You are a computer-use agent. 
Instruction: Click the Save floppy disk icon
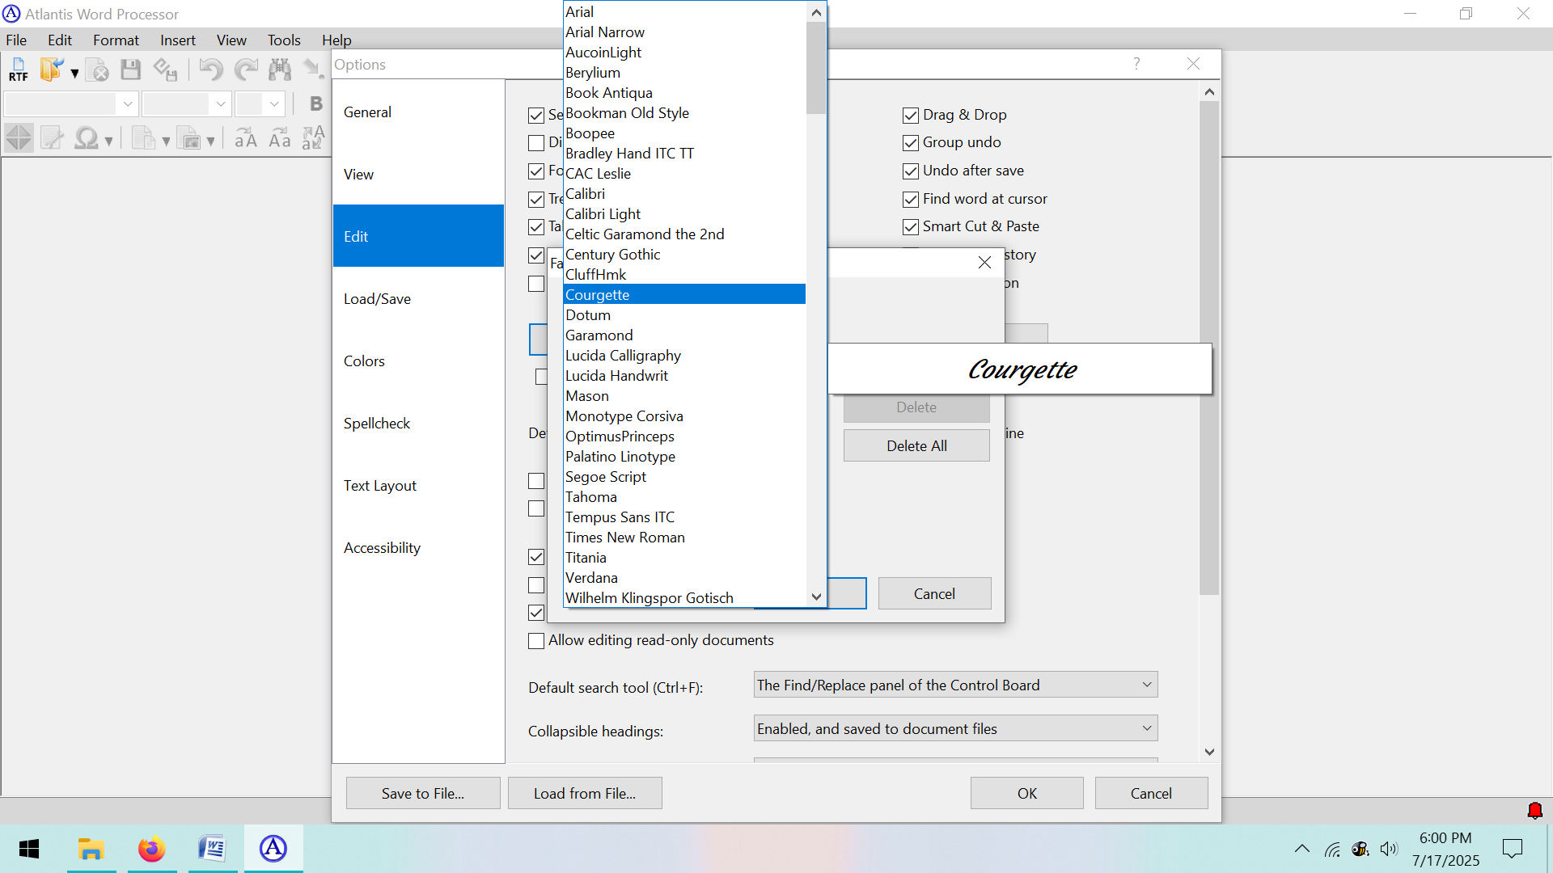pyautogui.click(x=130, y=70)
